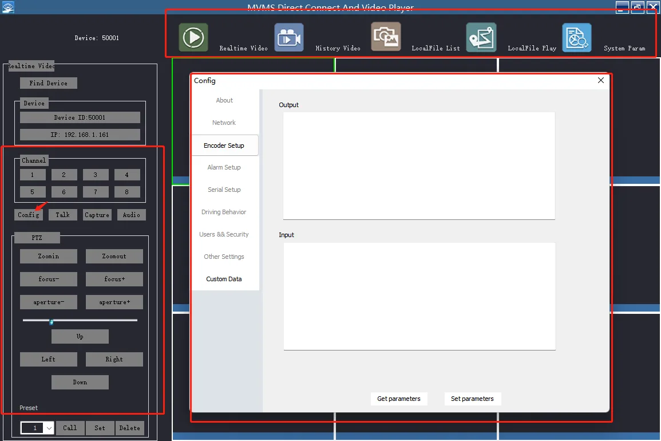
Task: Click the History Video toolbar label
Action: pyautogui.click(x=338, y=48)
